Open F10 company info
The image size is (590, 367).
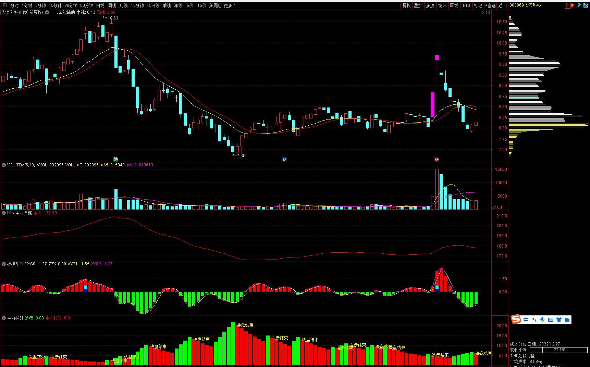click(466, 5)
